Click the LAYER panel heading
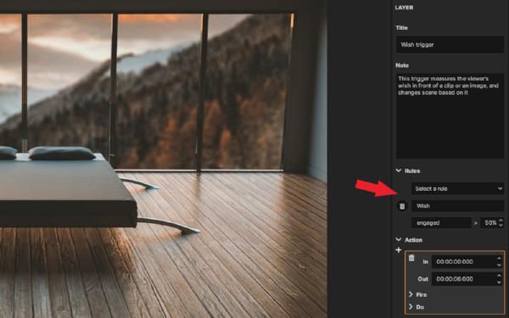 coord(404,8)
